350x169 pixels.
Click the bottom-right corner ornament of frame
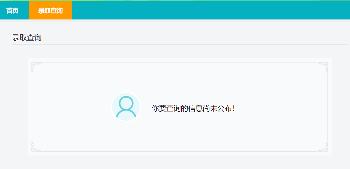coord(323,147)
